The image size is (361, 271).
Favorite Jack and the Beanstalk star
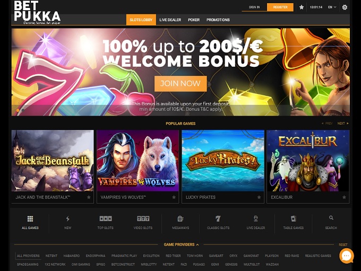89,197
